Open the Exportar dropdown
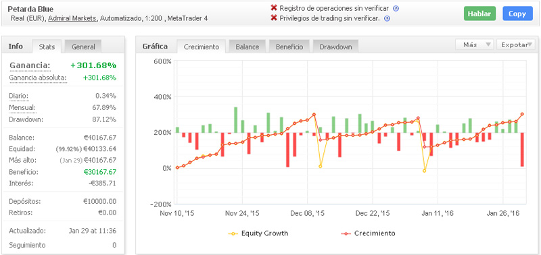This screenshot has width=541, height=255. coord(515,45)
